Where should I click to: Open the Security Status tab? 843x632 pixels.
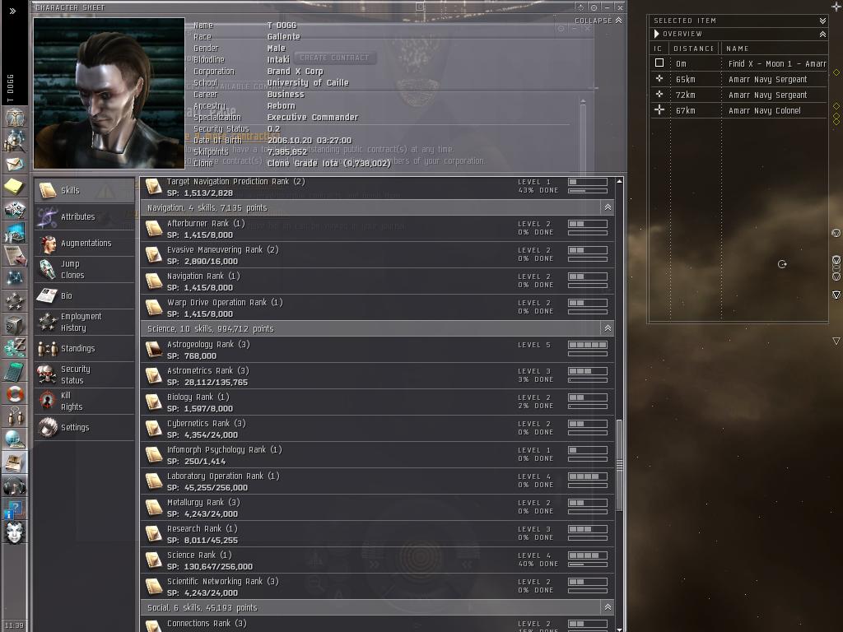click(85, 374)
